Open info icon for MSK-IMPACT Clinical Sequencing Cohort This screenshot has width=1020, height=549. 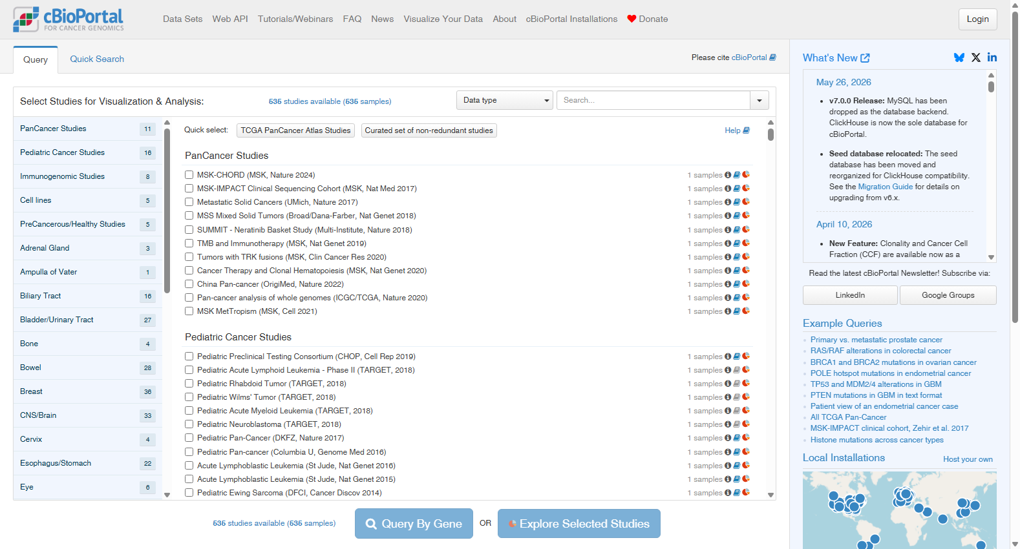[728, 189]
